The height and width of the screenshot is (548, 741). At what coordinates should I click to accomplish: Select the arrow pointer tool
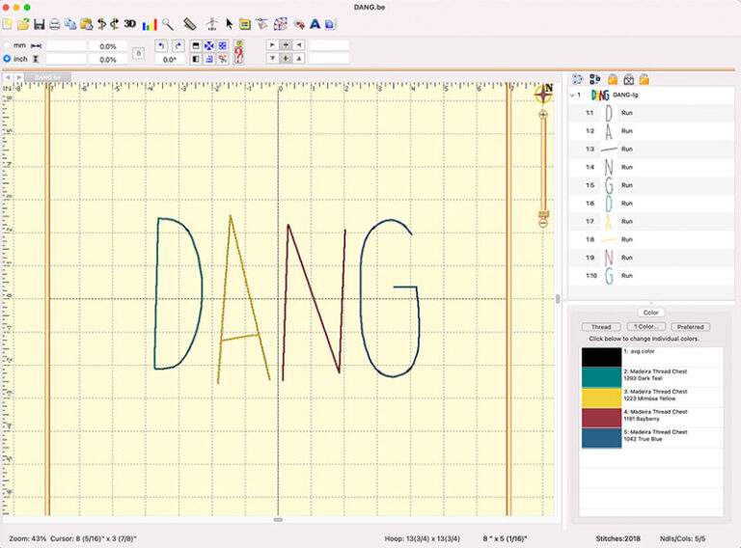point(230,23)
